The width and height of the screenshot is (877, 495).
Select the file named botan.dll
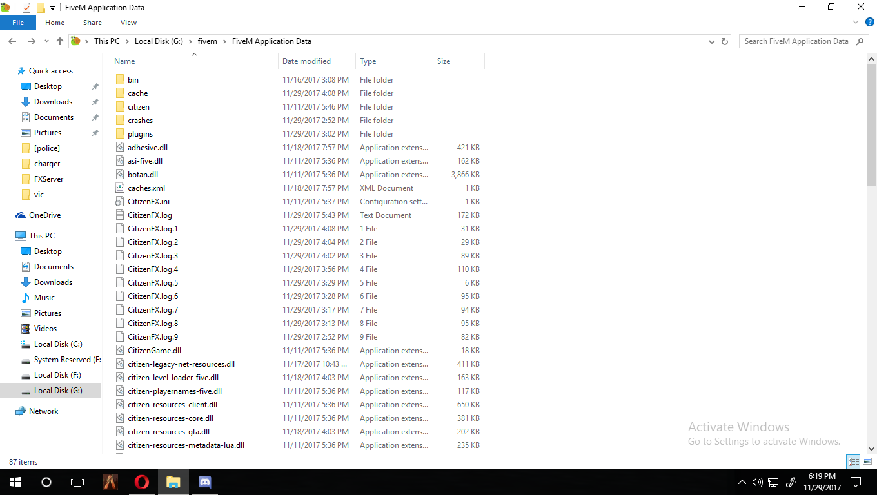point(143,175)
